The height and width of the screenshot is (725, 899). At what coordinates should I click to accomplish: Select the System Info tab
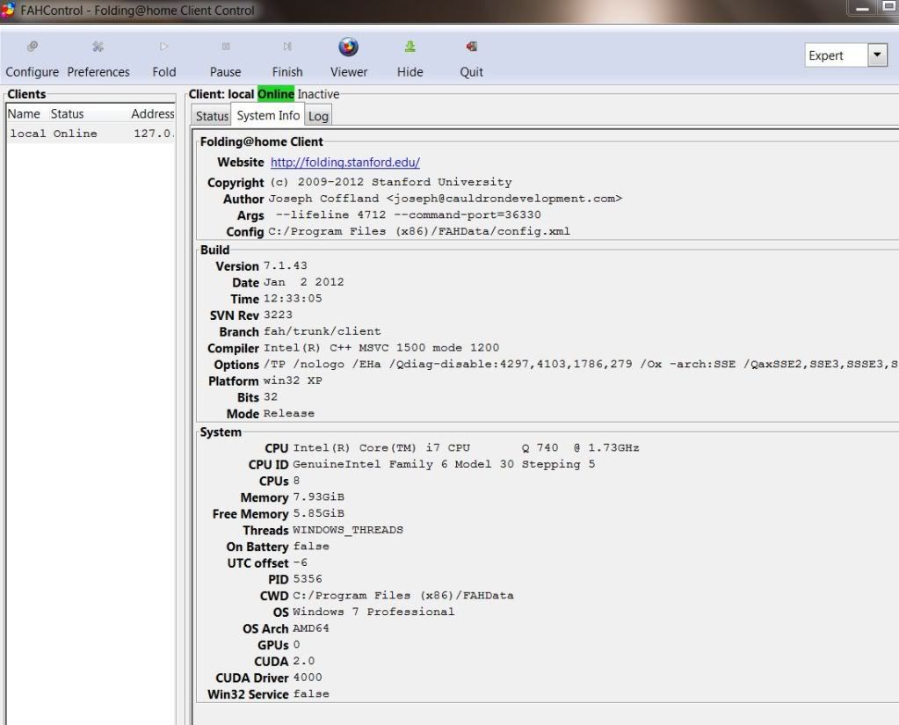tap(268, 115)
